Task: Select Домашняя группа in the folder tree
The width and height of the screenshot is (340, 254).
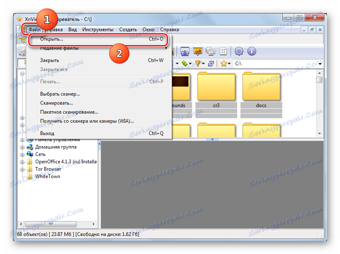Action: (56, 147)
